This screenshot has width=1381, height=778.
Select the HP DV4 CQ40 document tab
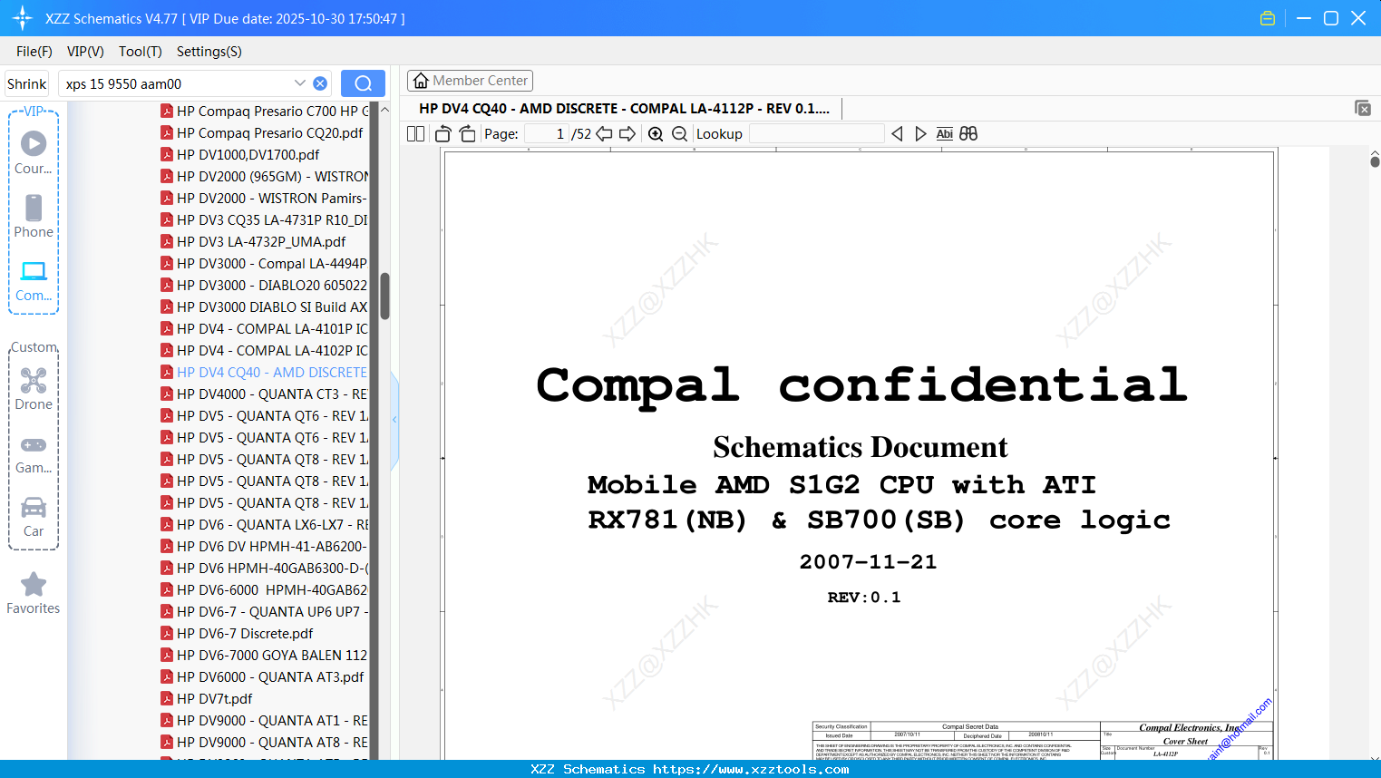[624, 108]
